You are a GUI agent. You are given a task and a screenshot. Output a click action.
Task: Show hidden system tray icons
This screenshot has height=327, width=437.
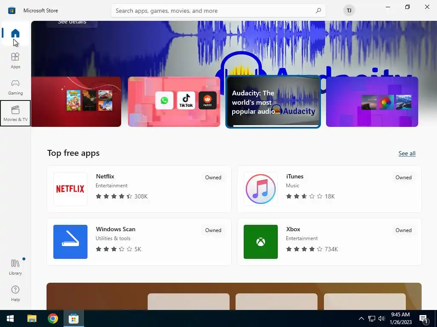click(361, 318)
